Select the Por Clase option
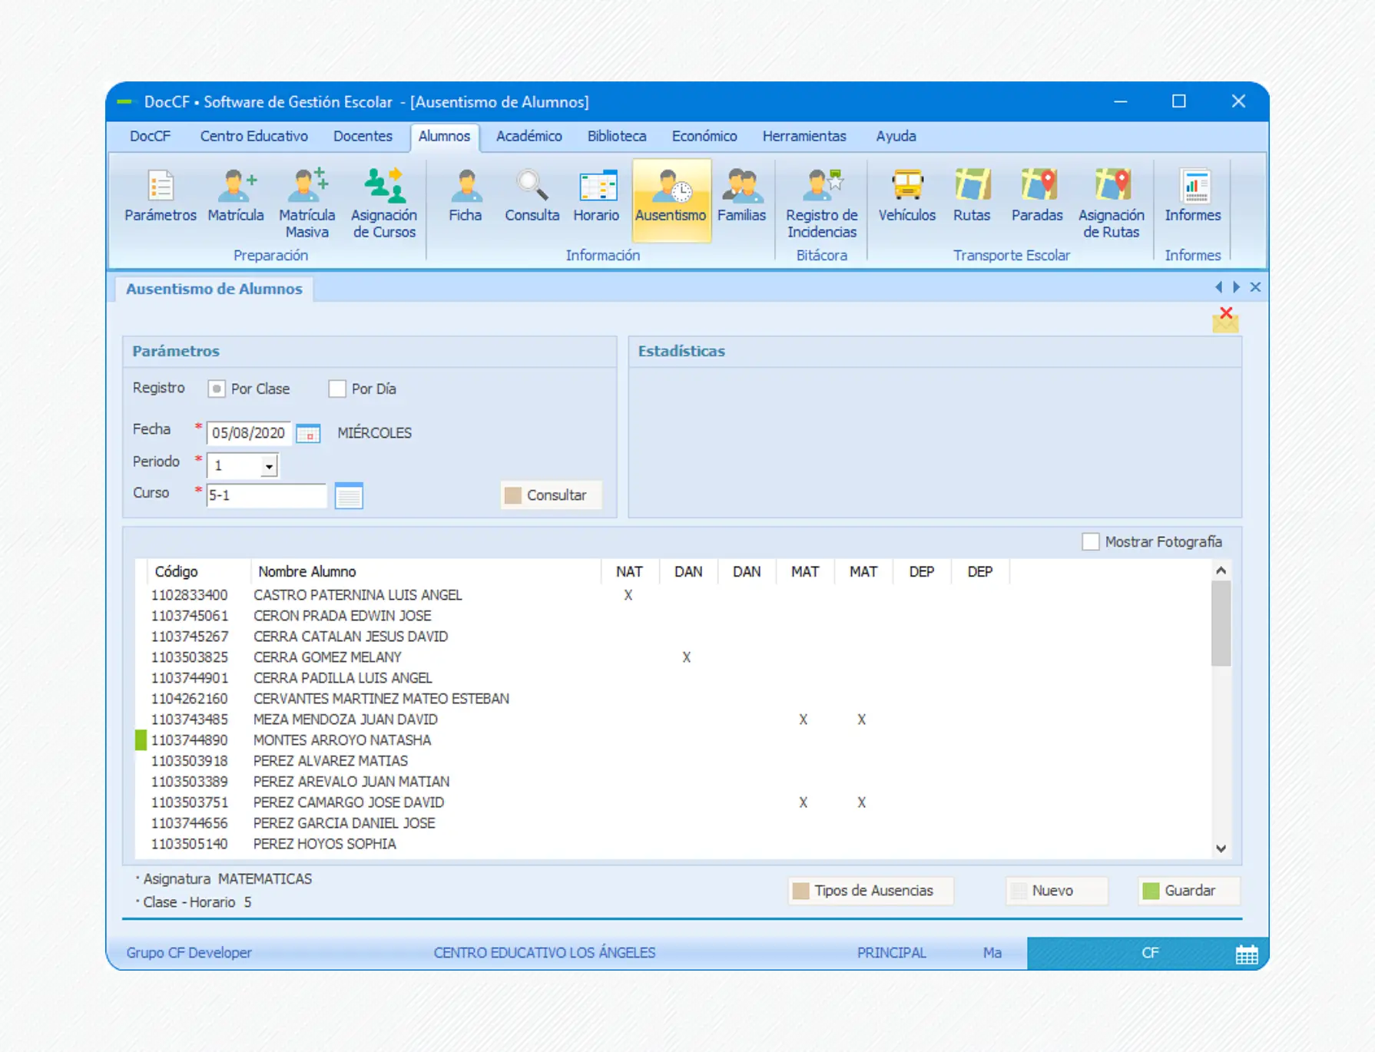This screenshot has width=1375, height=1052. coord(217,389)
